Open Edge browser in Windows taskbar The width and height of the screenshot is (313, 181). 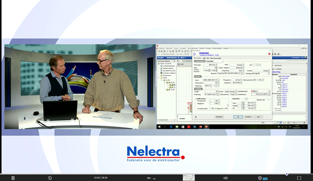171,127
